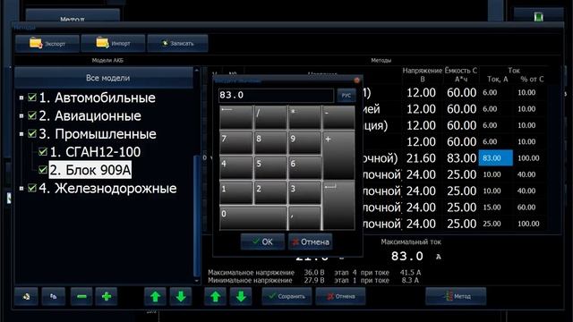The width and height of the screenshot is (573, 322).
Task: Move method up with the second green up arrow
Action: point(216,296)
